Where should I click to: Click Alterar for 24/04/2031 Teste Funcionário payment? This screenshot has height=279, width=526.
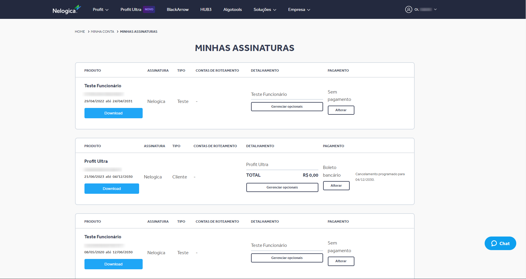341,110
